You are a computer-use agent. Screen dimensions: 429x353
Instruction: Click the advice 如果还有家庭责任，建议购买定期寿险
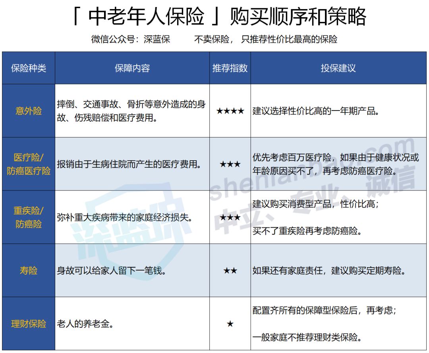[329, 271]
